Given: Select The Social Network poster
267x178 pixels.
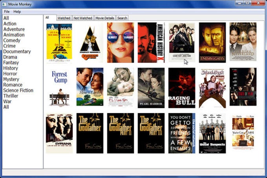Looking at the screenshot, I should point(182,133).
